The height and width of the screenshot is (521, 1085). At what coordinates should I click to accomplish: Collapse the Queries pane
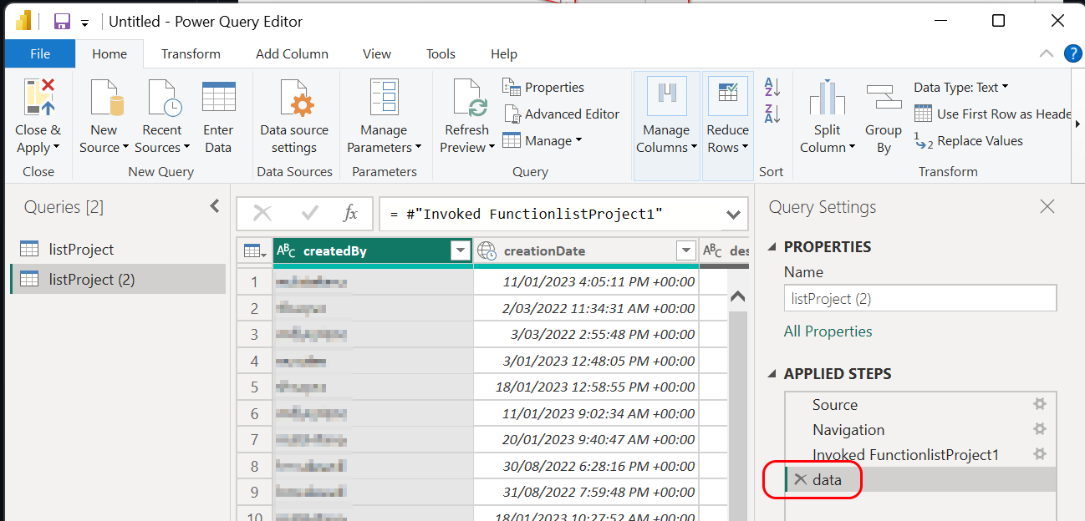pyautogui.click(x=215, y=206)
